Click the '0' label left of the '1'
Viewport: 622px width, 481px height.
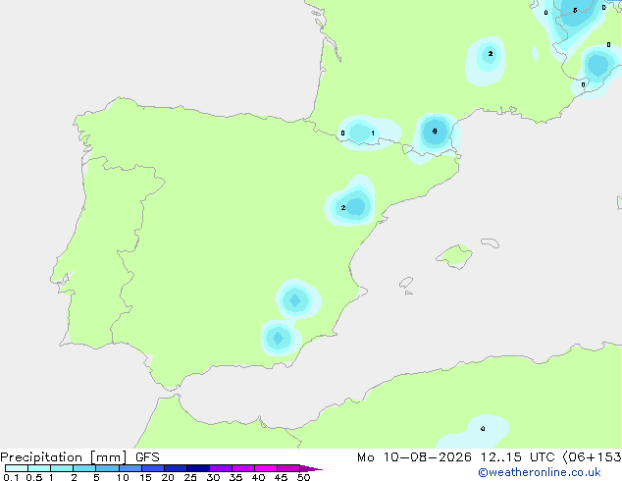[342, 133]
